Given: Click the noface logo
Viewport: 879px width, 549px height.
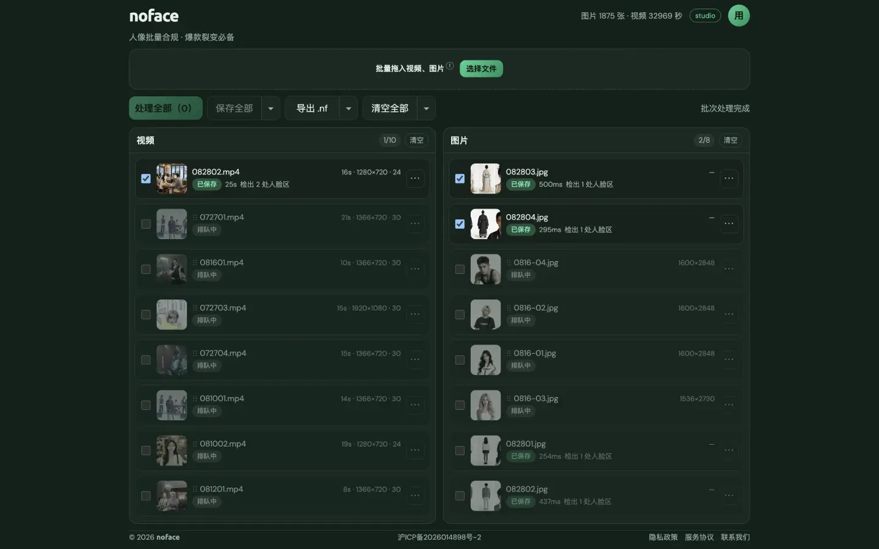Looking at the screenshot, I should tap(154, 16).
